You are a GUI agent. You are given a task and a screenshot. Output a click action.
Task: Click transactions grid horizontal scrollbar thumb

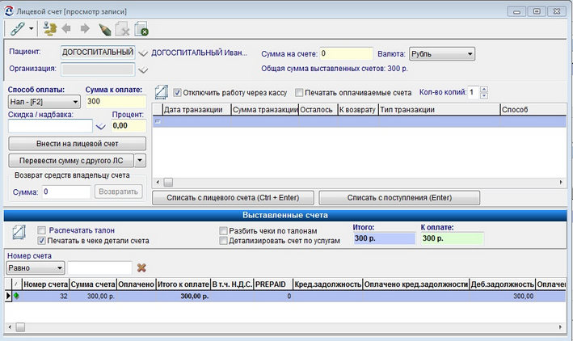point(168,182)
